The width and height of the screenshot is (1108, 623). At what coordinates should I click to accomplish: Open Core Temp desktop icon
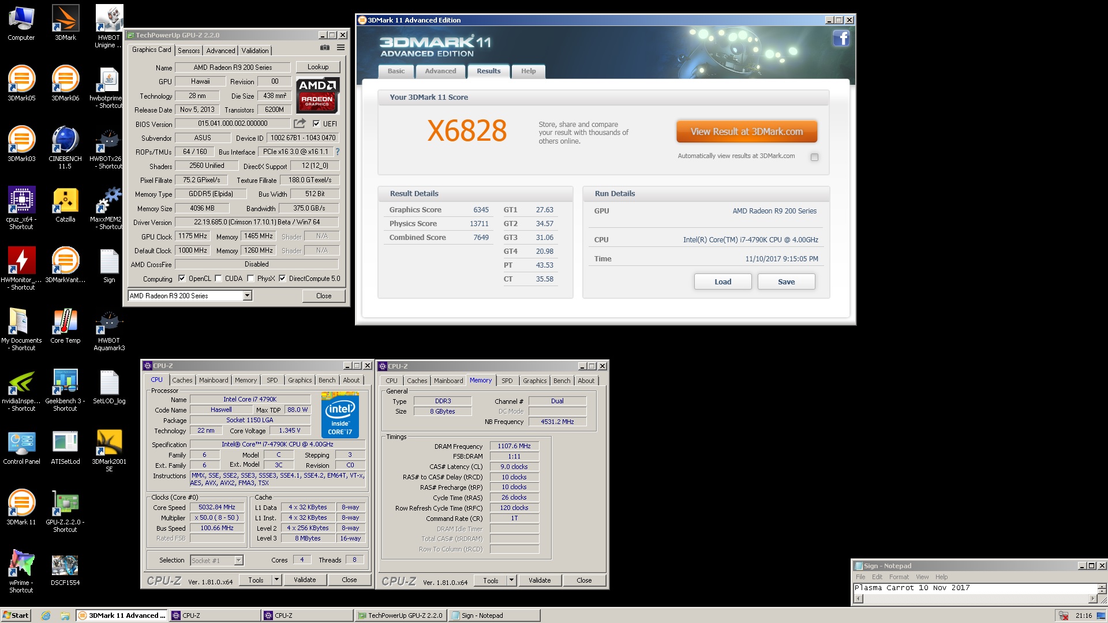(x=65, y=326)
